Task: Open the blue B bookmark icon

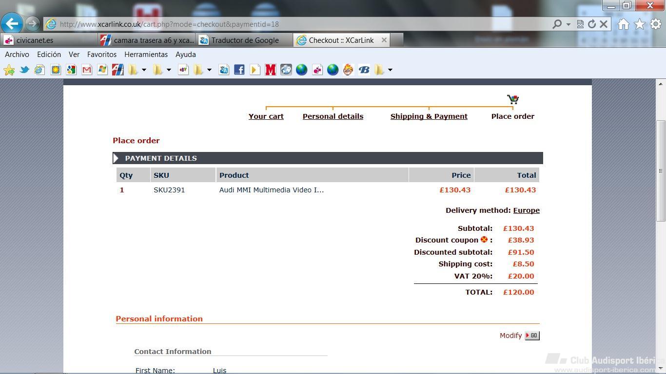Action: (364, 70)
